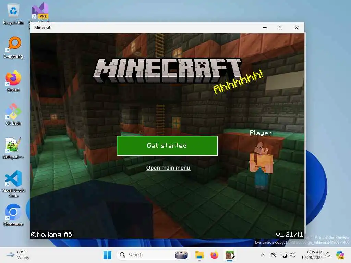Screen dimensions: 351x263
Task: Maximize the Minecraft window
Action: pyautogui.click(x=281, y=27)
